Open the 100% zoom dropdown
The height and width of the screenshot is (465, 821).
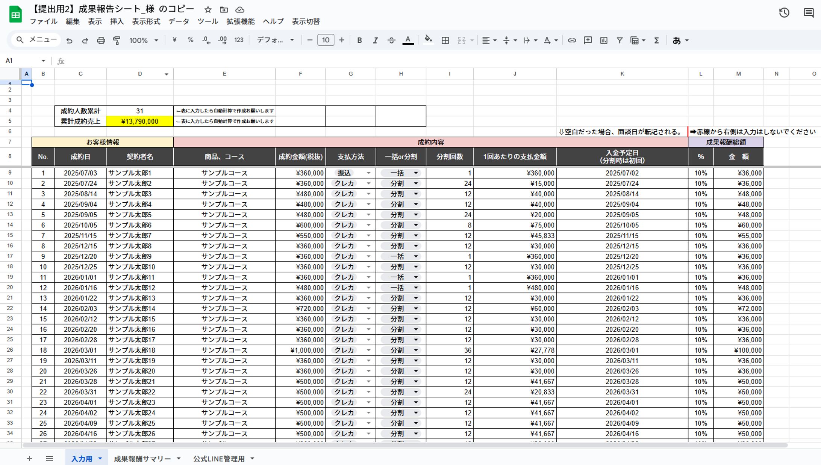pos(144,40)
